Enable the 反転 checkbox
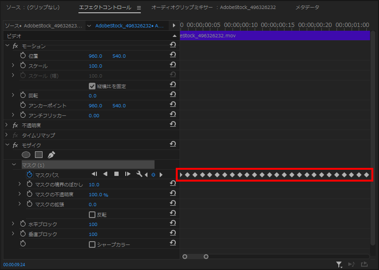Viewport: 379px width, 270px height. (92, 215)
